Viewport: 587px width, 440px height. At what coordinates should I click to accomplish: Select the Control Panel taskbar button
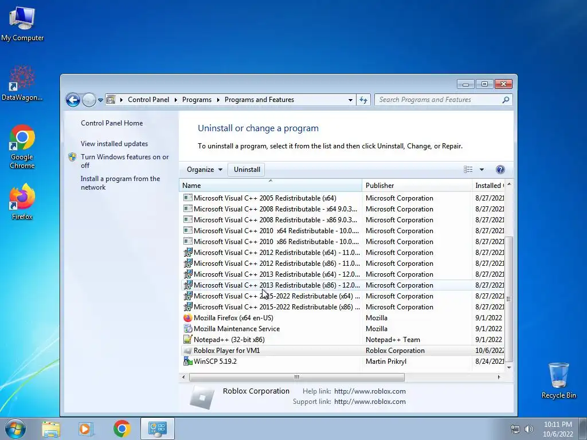coord(158,429)
